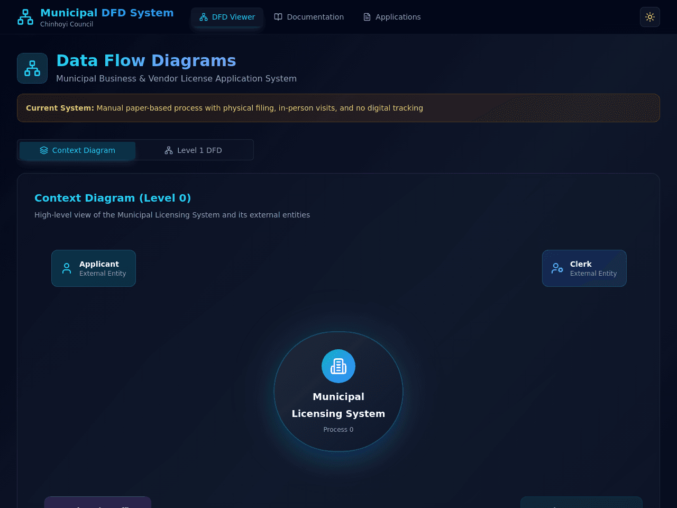The height and width of the screenshot is (508, 677).
Task: Click the Municipal DFD System logo icon
Action: coord(25,17)
